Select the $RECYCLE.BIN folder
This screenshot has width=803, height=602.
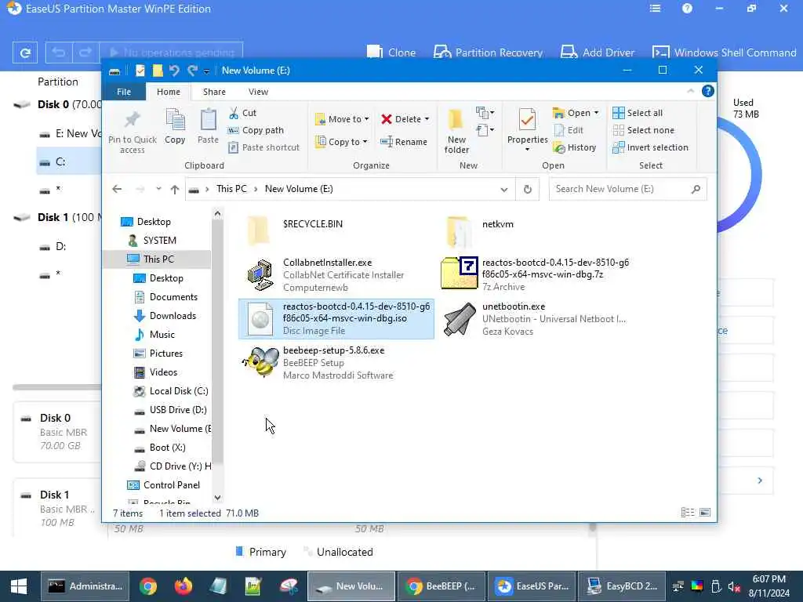[336, 230]
